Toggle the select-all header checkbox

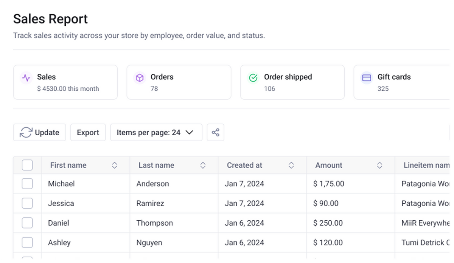[27, 165]
